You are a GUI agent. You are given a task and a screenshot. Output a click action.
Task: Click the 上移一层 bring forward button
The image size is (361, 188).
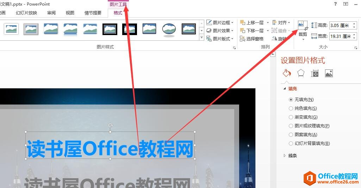click(x=252, y=22)
